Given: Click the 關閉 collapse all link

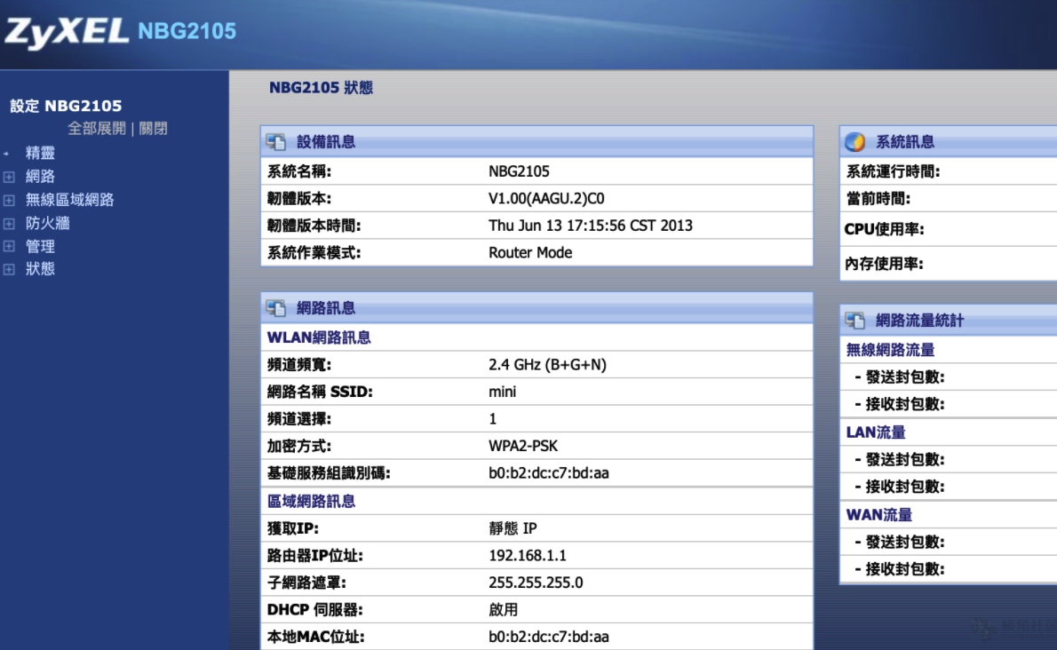Looking at the screenshot, I should click(153, 129).
